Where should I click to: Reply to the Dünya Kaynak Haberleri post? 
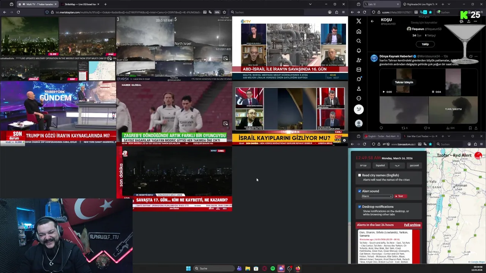tap(381, 128)
